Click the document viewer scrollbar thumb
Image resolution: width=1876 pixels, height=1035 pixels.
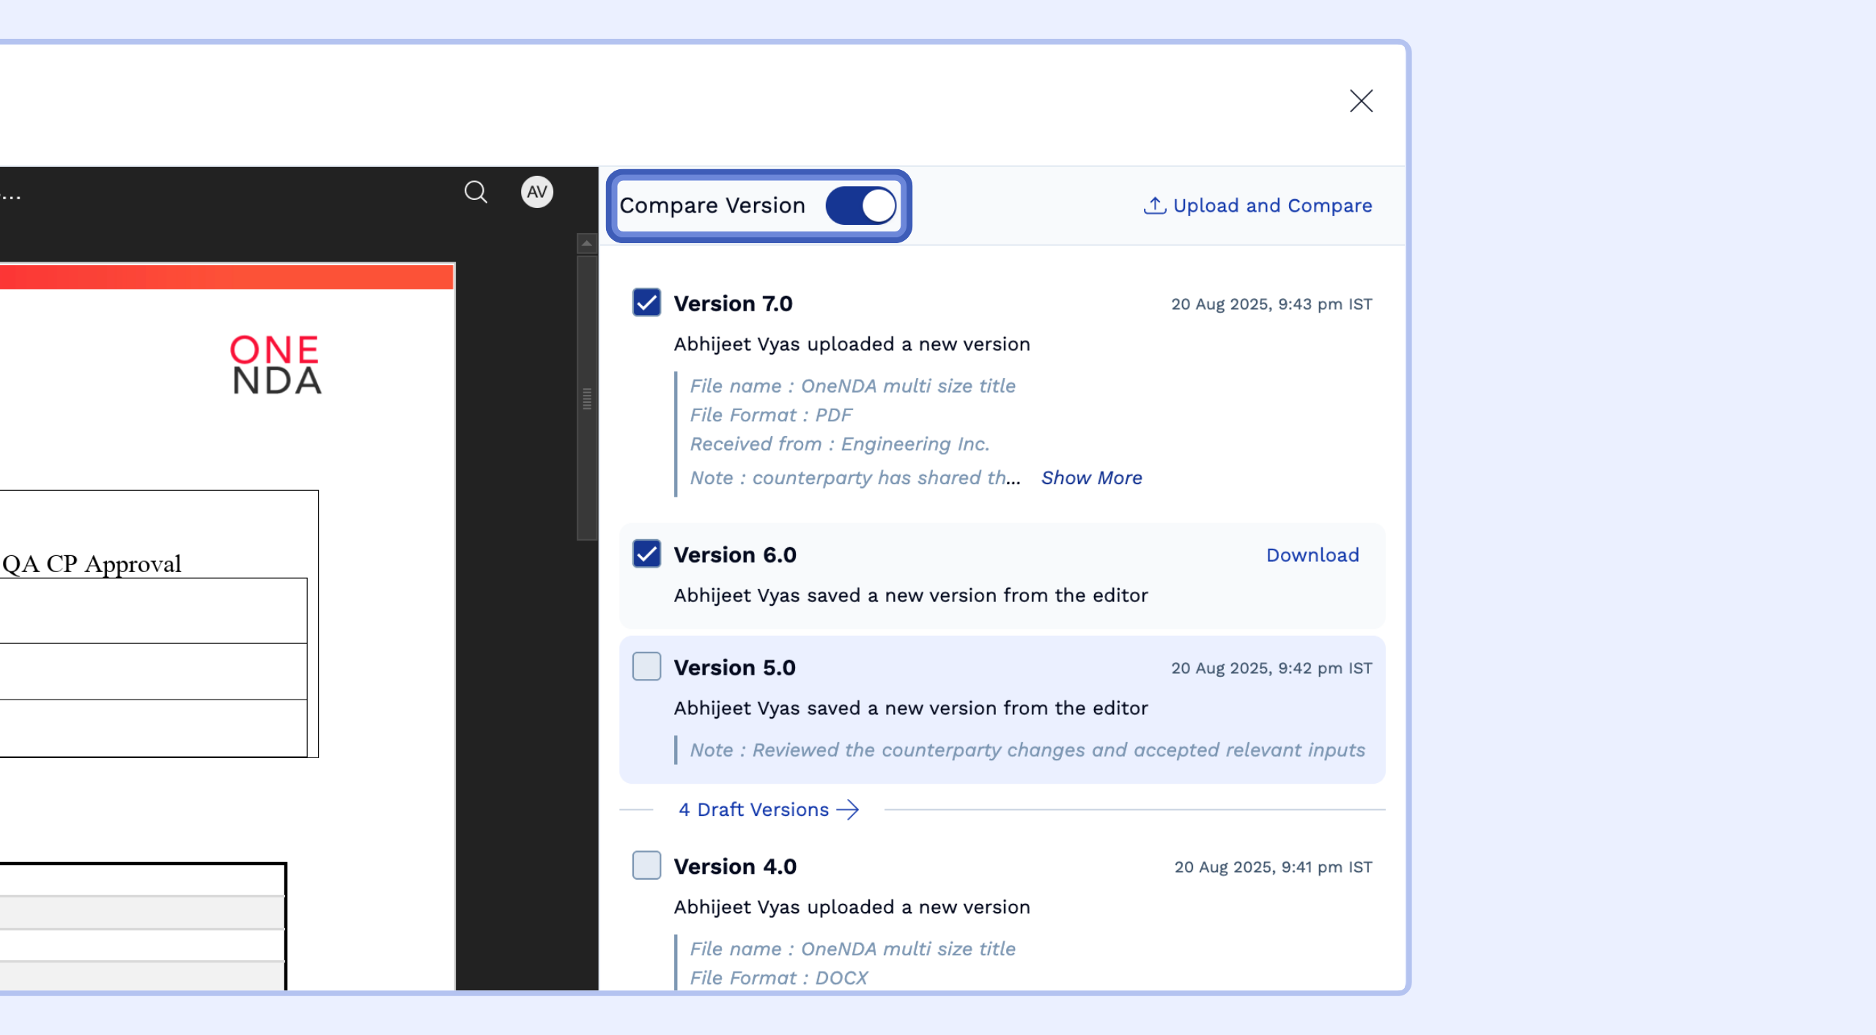tap(586, 398)
